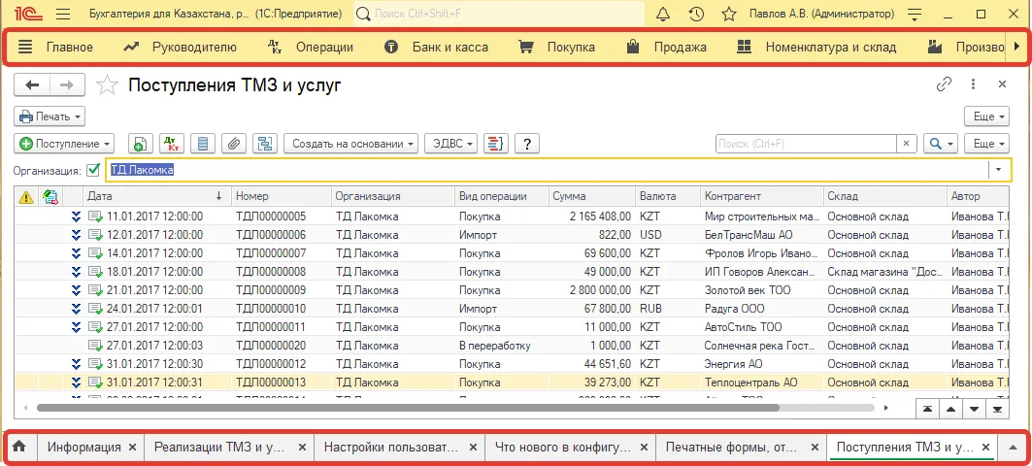Click document status icon column header
The height and width of the screenshot is (466, 1032).
tap(50, 196)
